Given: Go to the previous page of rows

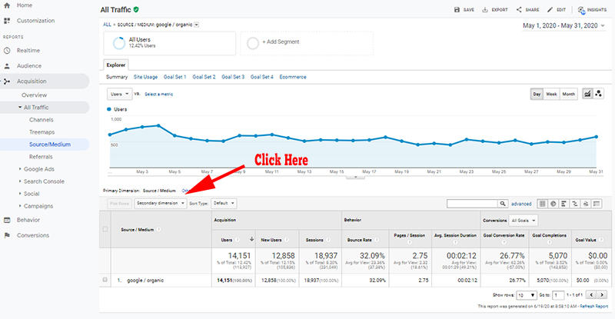Looking at the screenshot, I should [592, 294].
